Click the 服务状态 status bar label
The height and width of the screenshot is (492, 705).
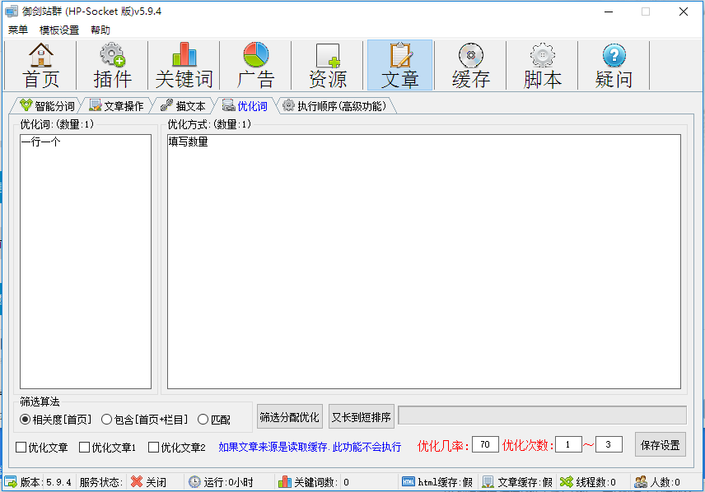click(x=101, y=482)
